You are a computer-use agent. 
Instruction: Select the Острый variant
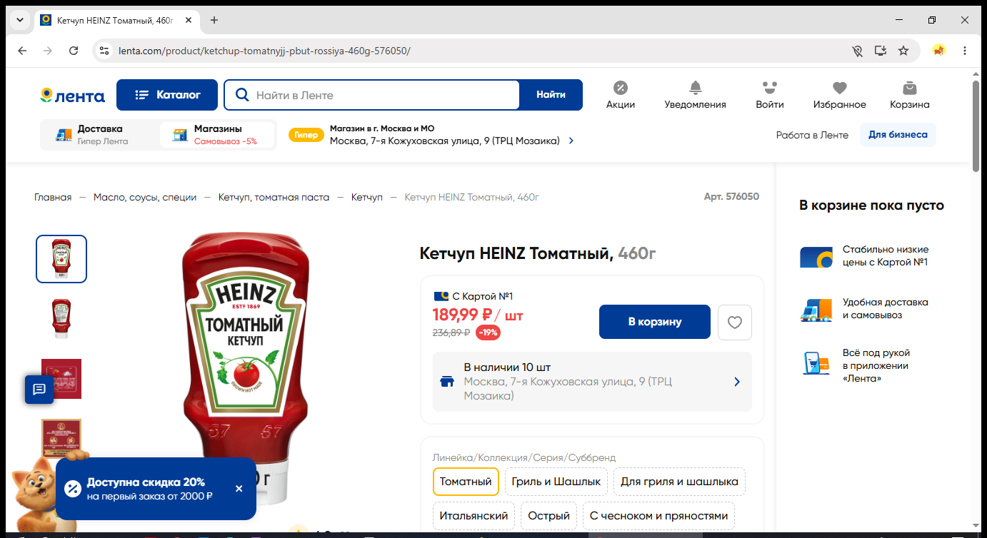coord(549,516)
